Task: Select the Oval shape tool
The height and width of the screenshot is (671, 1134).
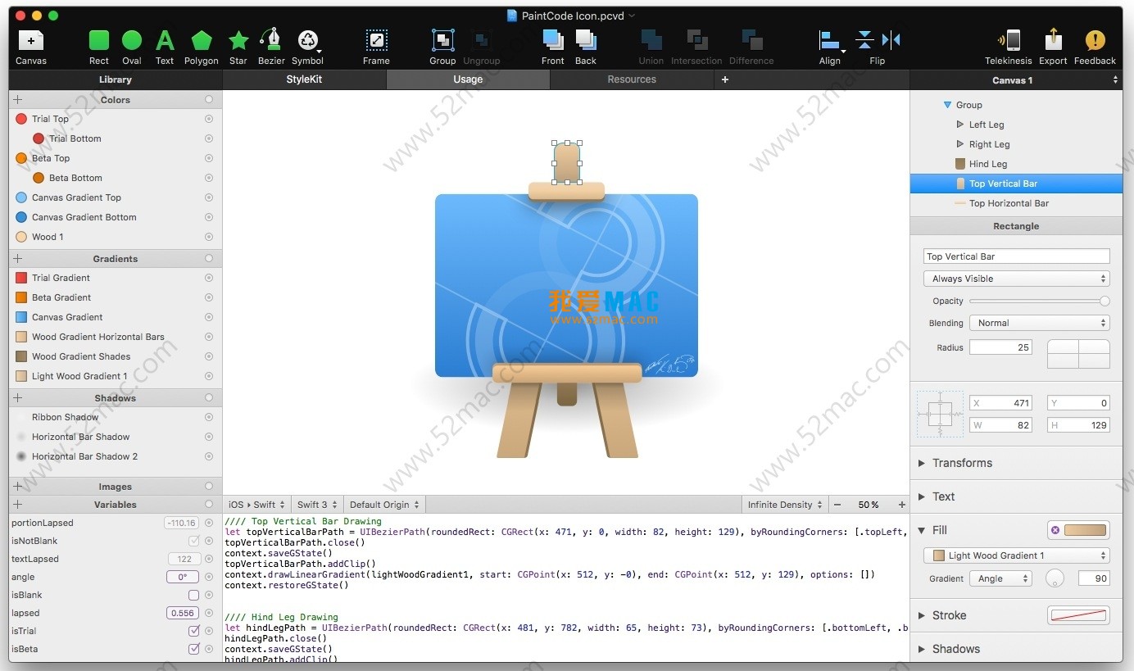Action: click(x=132, y=40)
